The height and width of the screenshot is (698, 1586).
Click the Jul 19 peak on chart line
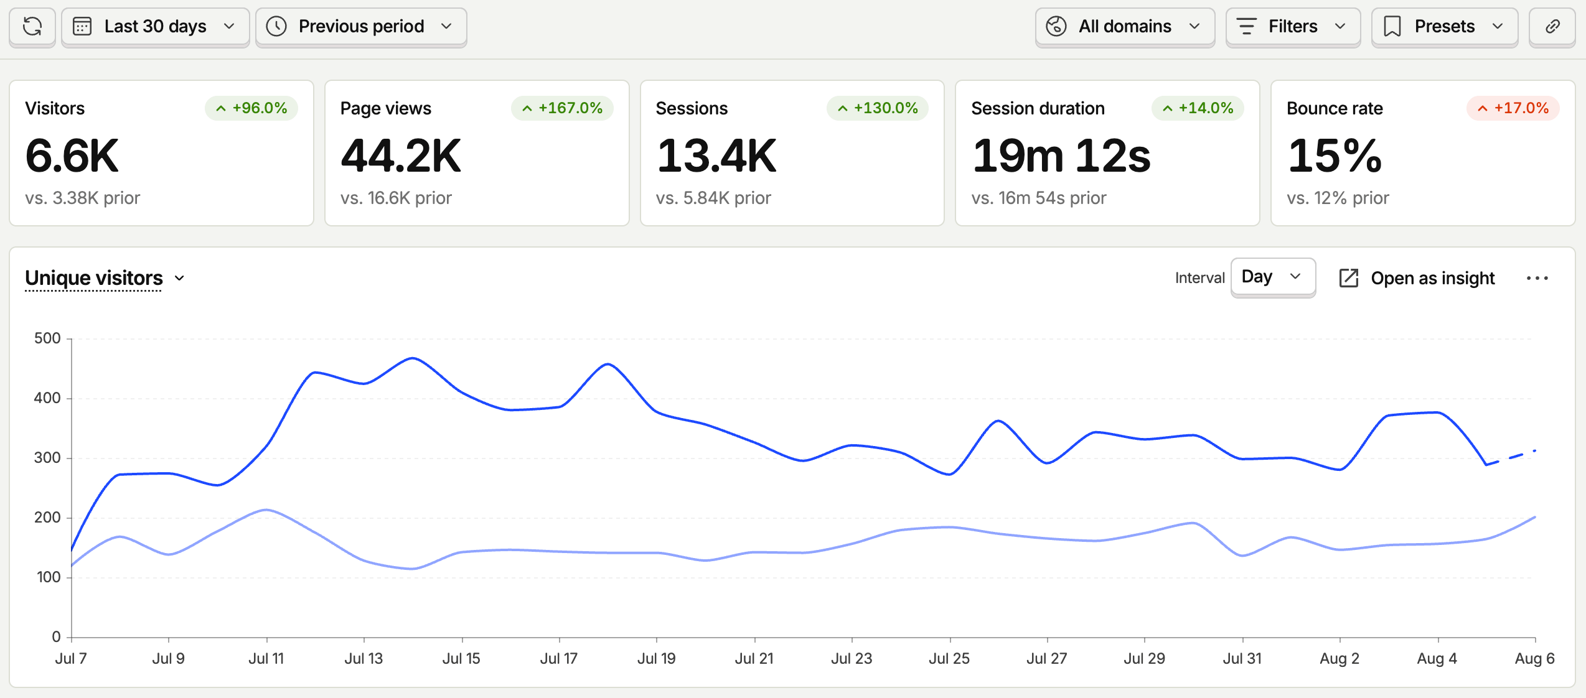[608, 365]
